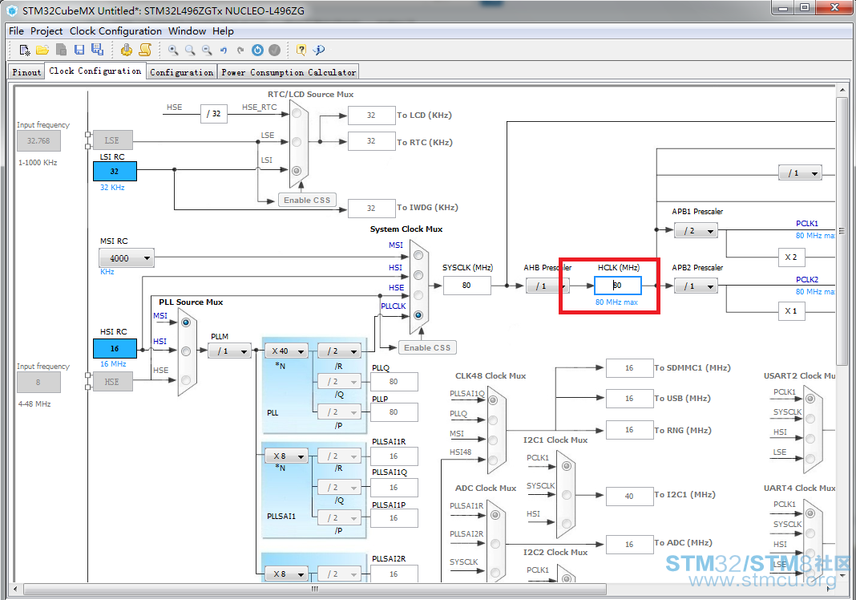Click the Open Project folder icon

[x=42, y=51]
